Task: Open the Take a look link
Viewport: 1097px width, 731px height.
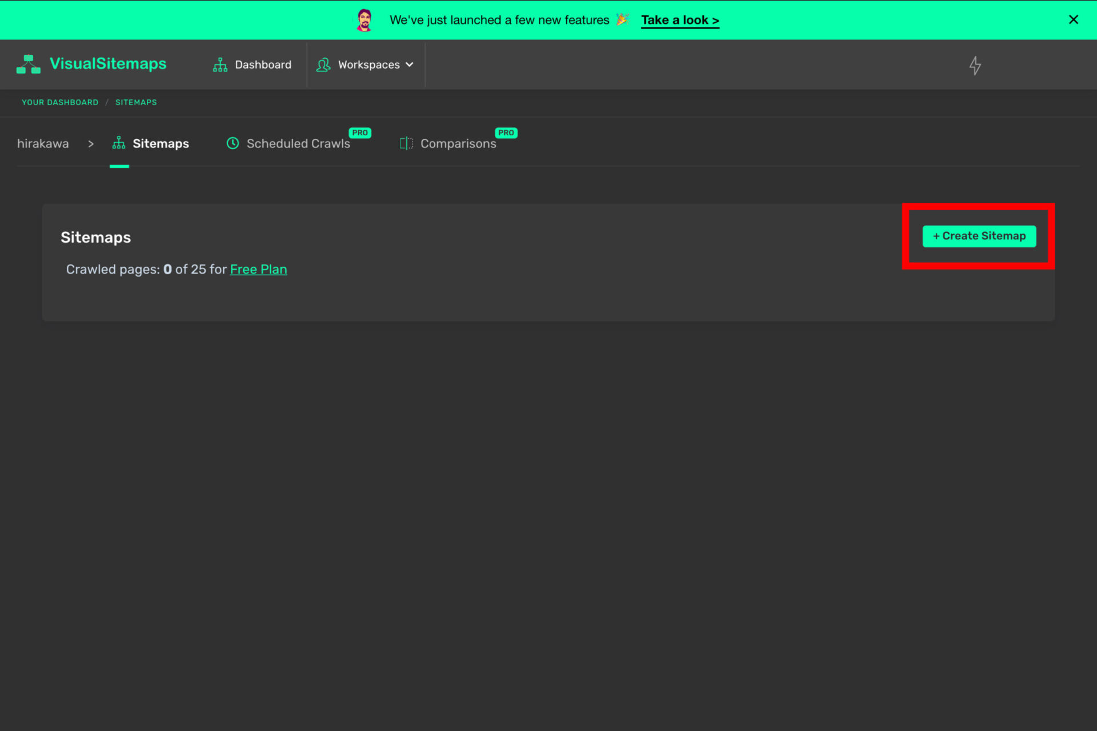Action: point(680,20)
